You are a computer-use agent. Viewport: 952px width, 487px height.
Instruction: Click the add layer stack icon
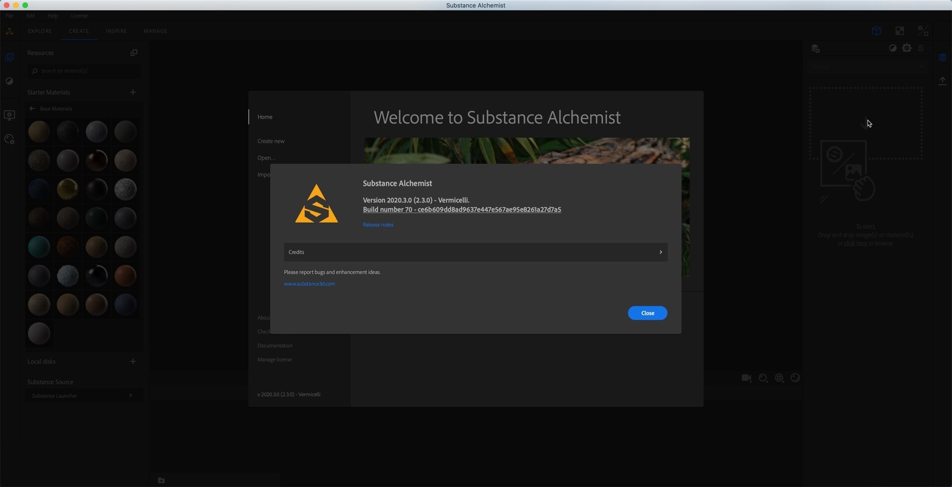pos(815,48)
